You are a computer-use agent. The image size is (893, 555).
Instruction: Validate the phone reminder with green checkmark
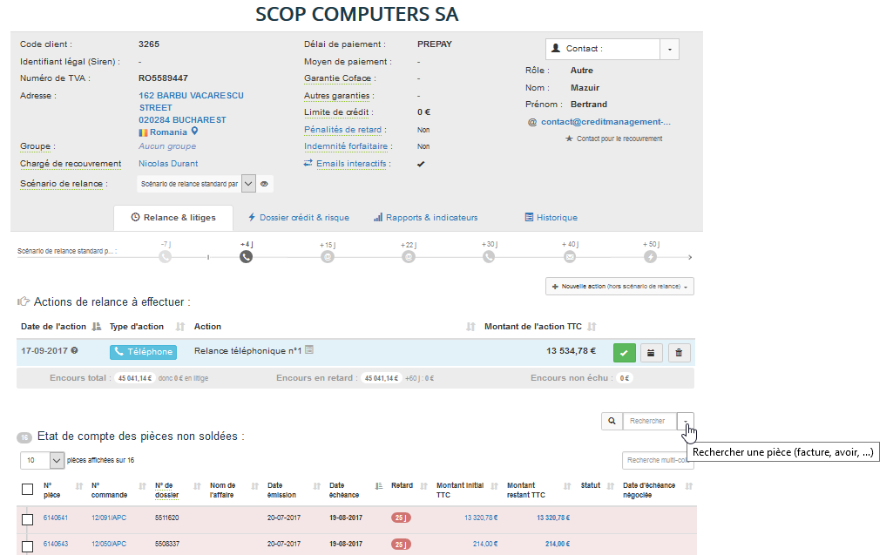point(625,352)
